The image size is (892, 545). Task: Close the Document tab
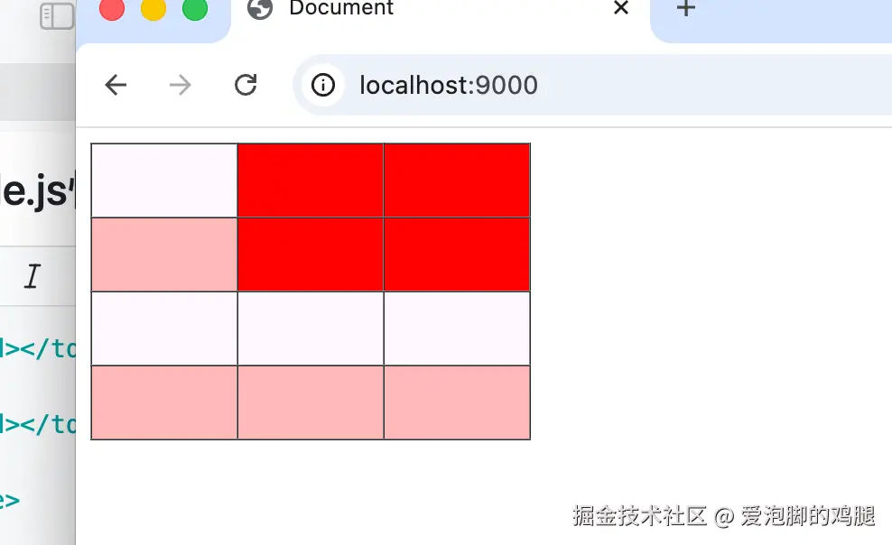click(621, 8)
